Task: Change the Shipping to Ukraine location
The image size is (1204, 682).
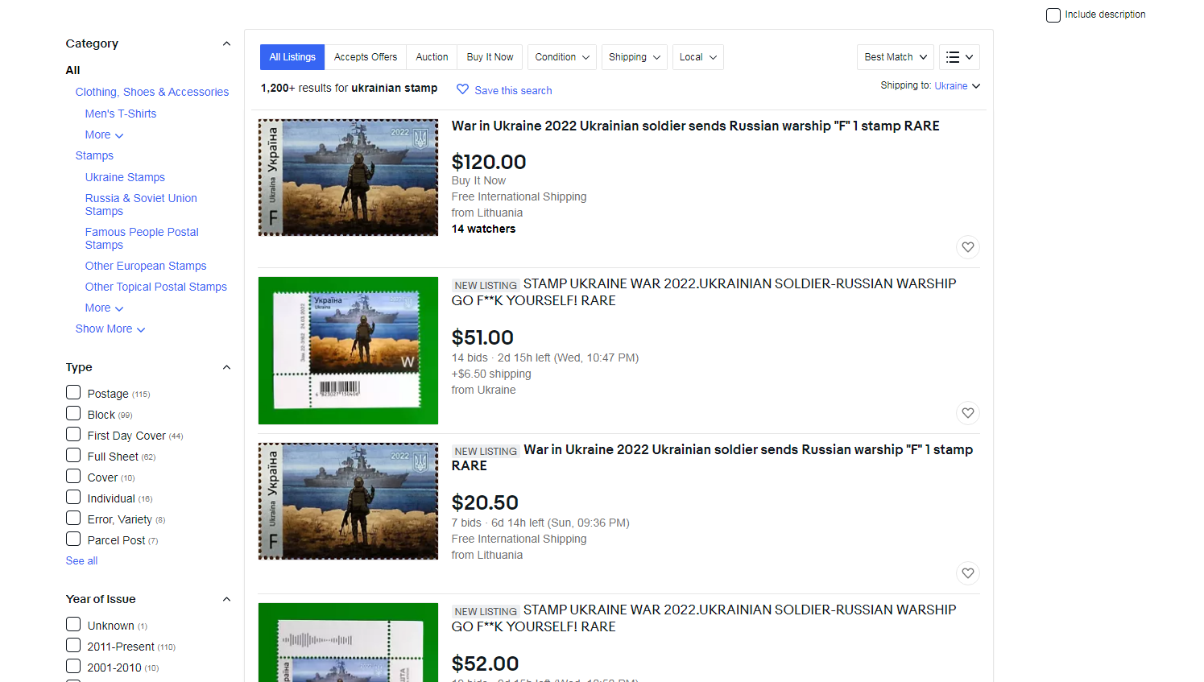Action: [956, 86]
